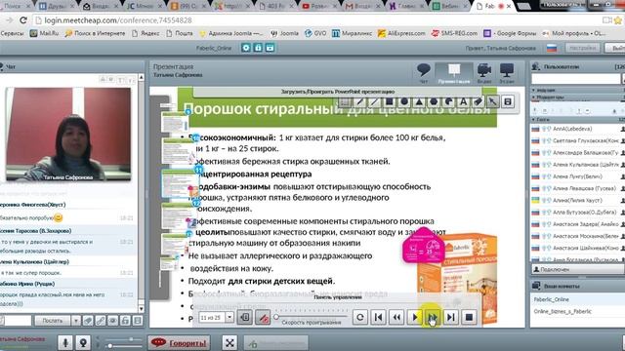Select the triangle shape tool
625x351 pixels.
click(x=419, y=101)
